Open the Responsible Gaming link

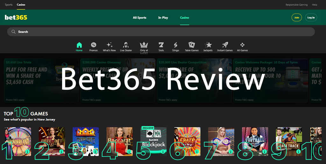tap(296, 4)
